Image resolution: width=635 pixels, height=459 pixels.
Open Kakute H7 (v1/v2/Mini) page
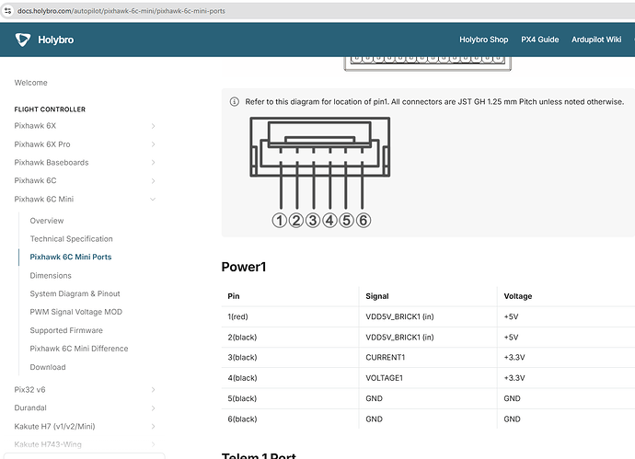(x=54, y=426)
